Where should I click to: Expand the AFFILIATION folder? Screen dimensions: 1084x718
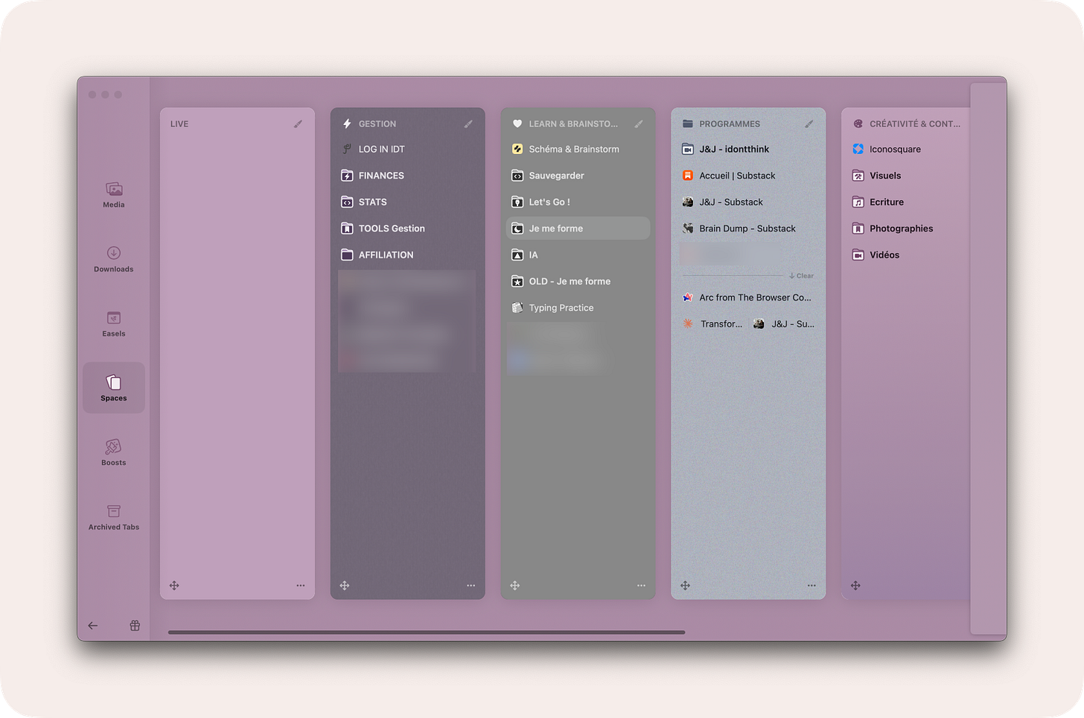click(407, 255)
